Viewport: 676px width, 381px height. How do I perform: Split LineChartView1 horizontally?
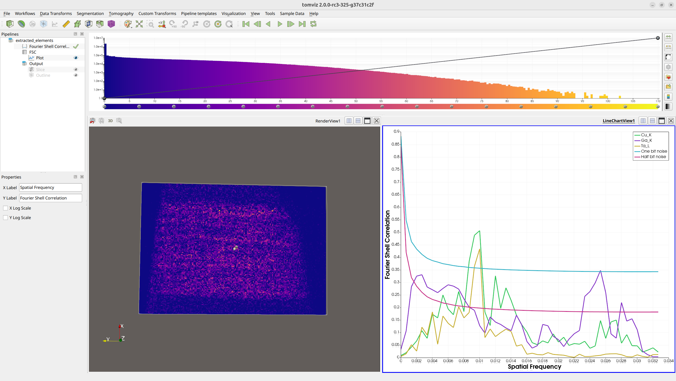643,121
